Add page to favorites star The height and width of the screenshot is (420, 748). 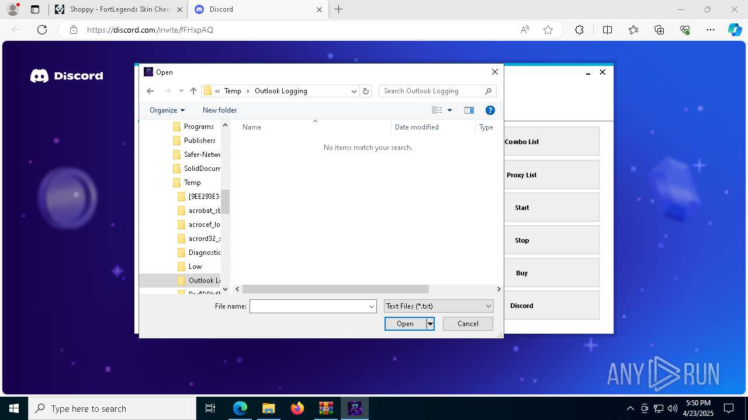(x=548, y=30)
